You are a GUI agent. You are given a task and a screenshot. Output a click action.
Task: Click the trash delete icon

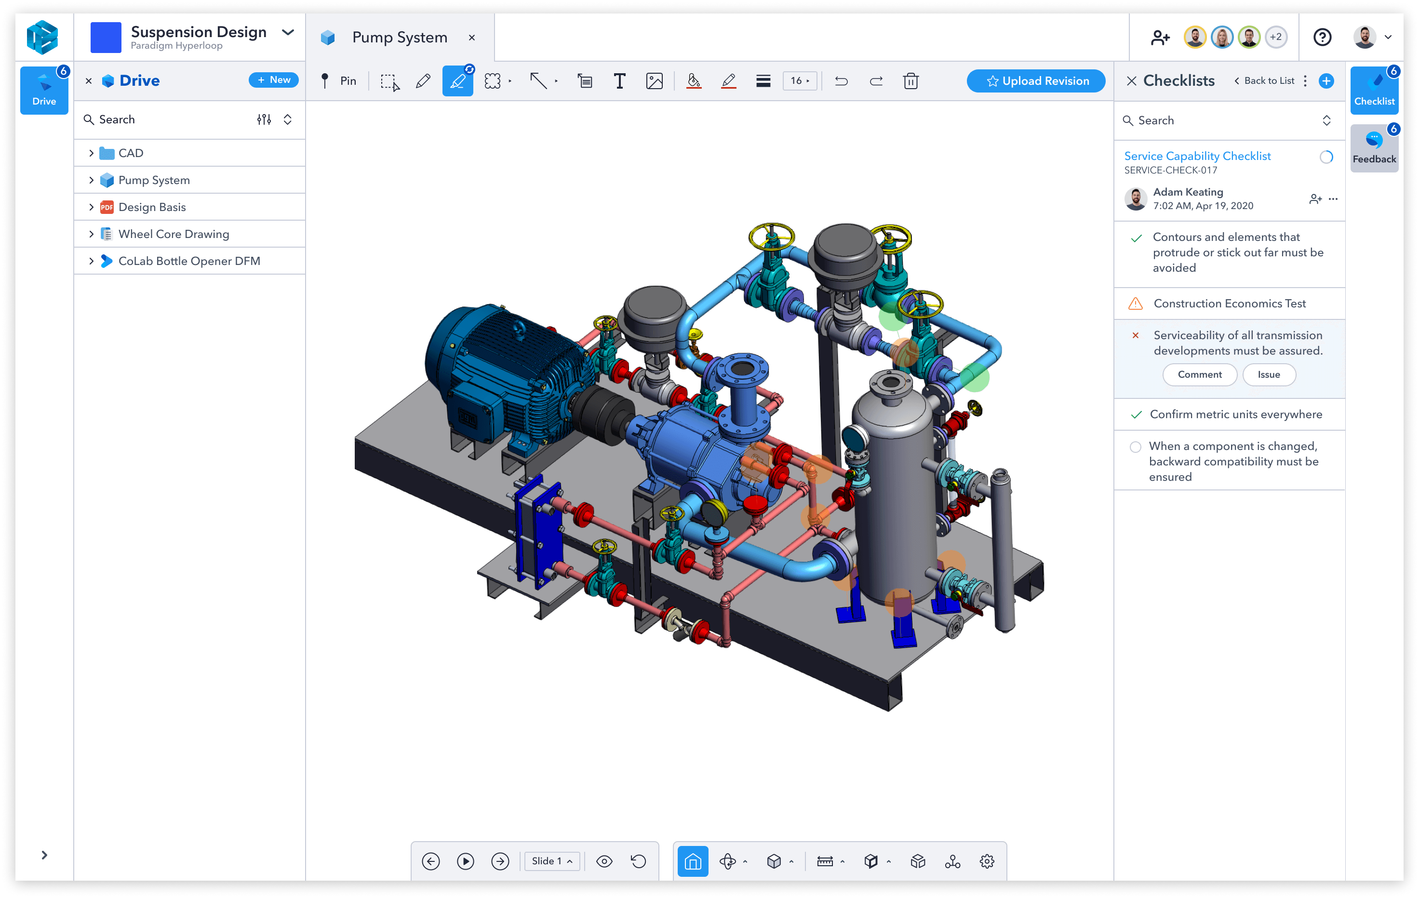(910, 80)
